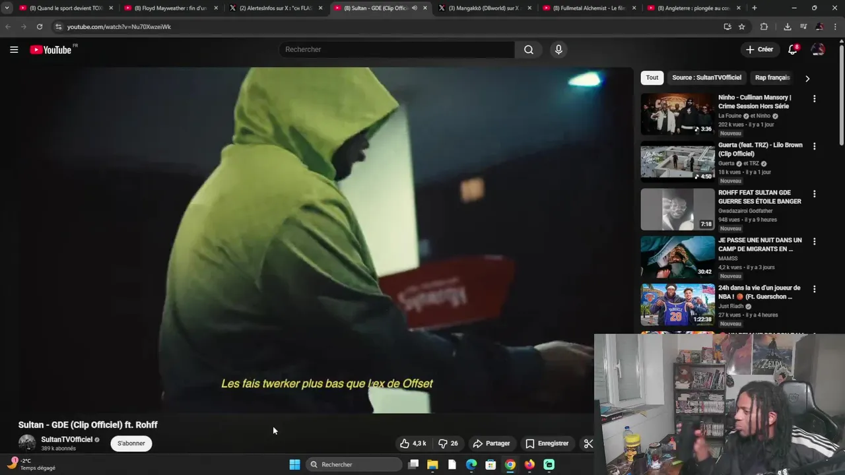Screen dimensions: 845x475
Task: Switch to Angleterre : plongée tab
Action: [x=694, y=8]
